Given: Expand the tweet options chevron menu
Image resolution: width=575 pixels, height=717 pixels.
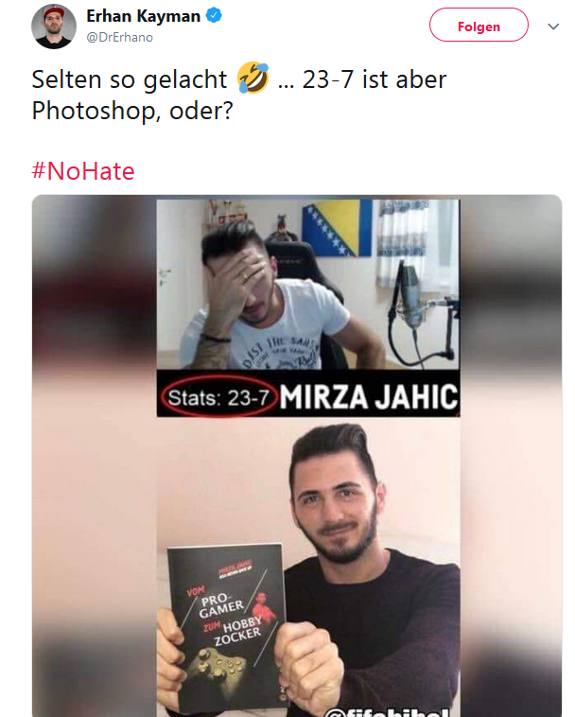Looking at the screenshot, I should click(x=553, y=27).
